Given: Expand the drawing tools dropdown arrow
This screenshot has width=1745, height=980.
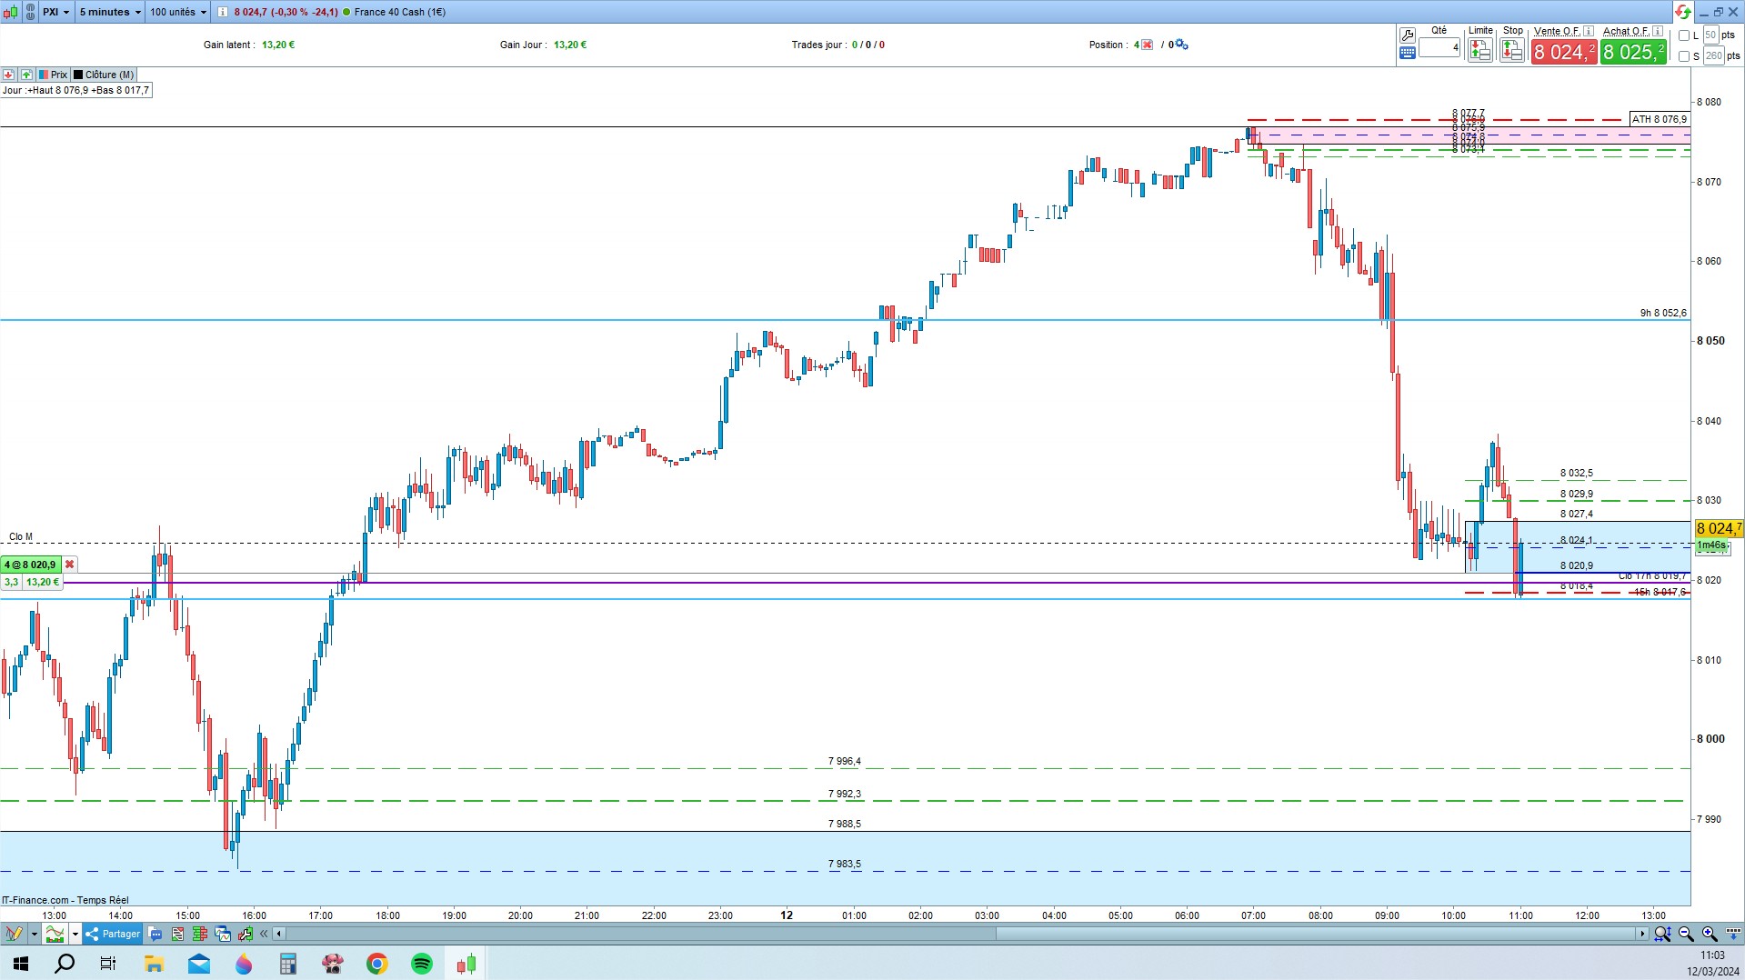Looking at the screenshot, I should pos(34,934).
